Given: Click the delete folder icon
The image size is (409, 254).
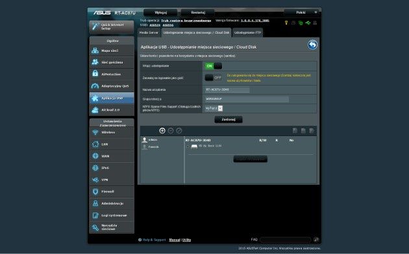Looking at the screenshot, I should (303, 131).
